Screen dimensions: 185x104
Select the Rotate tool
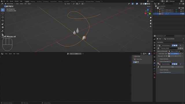point(3,21)
